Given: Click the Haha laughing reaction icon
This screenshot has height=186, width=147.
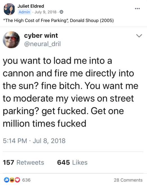Looking at the screenshot, I should click(x=12, y=180).
